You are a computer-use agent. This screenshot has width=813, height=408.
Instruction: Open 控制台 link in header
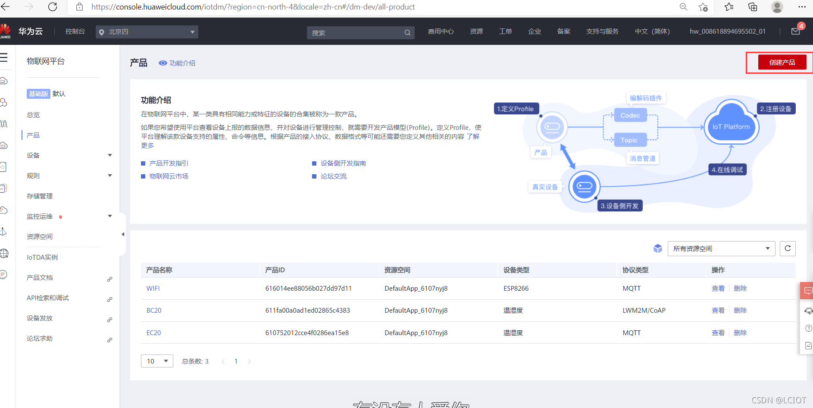[x=75, y=31]
